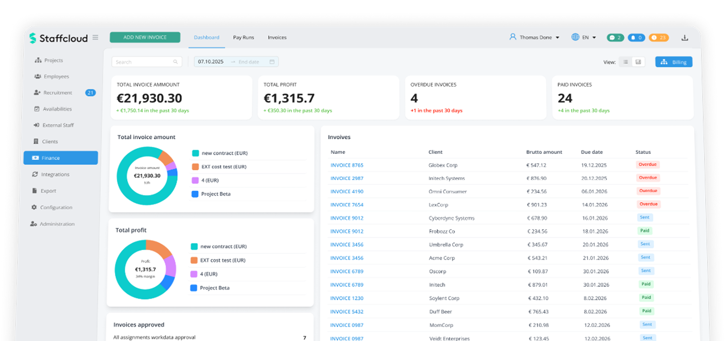725x341 pixels.
Task: Click the Client column header
Action: click(435, 152)
